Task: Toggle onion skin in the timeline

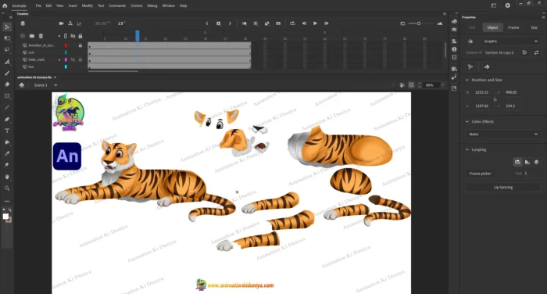Action: 244,23
